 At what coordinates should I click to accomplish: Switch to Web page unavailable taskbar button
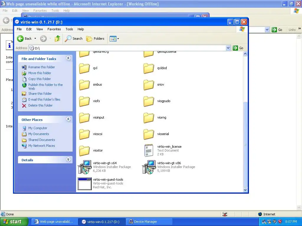55,222
